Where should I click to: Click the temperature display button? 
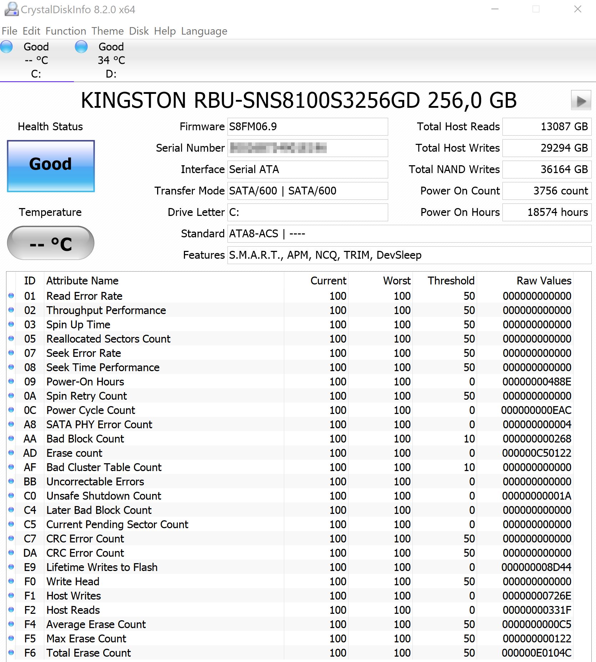[51, 243]
